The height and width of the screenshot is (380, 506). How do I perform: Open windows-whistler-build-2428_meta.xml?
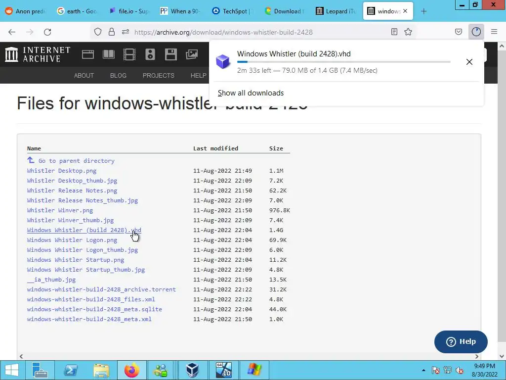89,319
